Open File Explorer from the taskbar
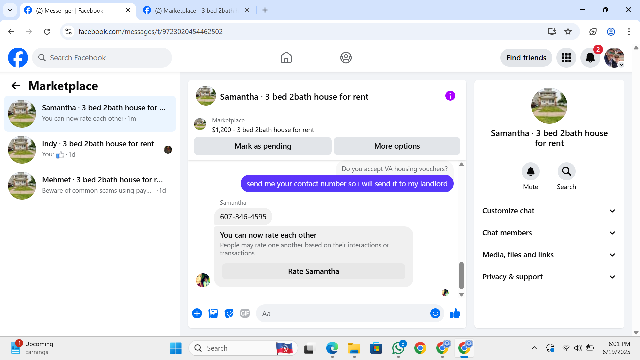 tap(354, 348)
